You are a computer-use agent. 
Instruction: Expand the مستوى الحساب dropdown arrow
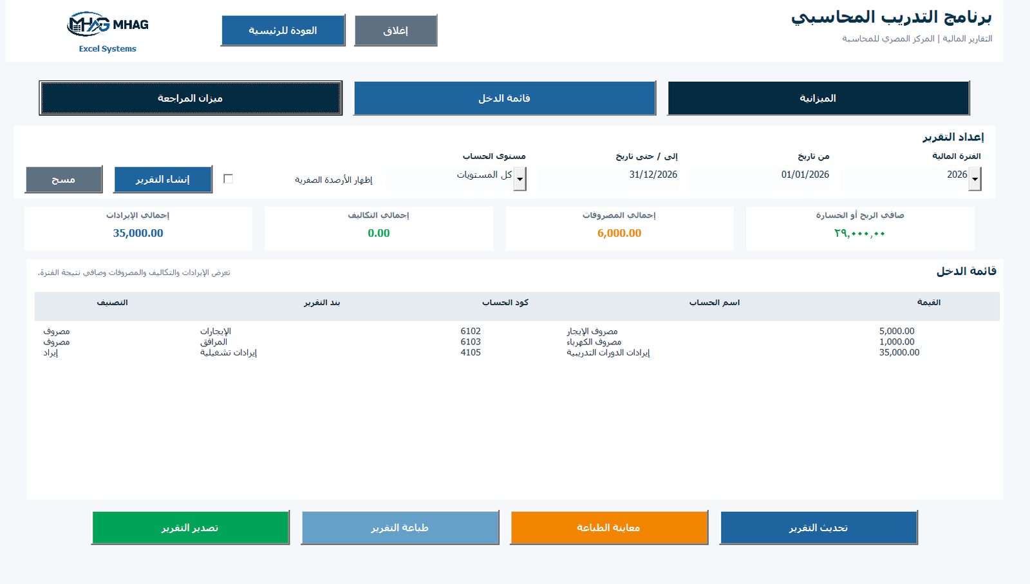click(520, 179)
